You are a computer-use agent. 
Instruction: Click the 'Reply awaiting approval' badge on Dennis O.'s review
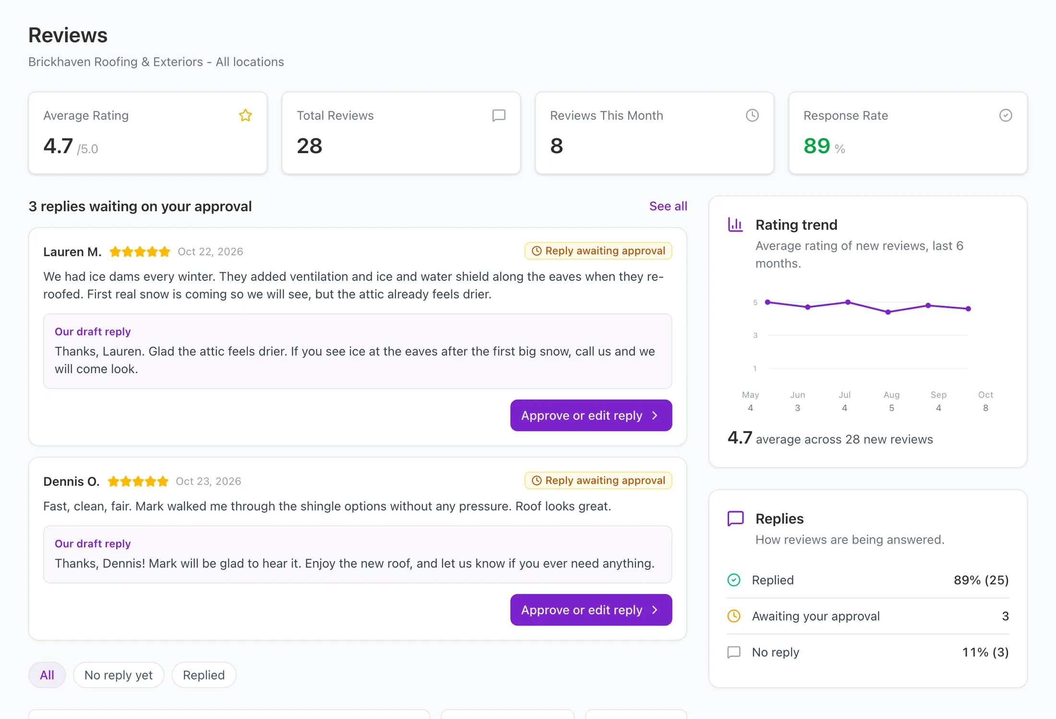point(598,480)
